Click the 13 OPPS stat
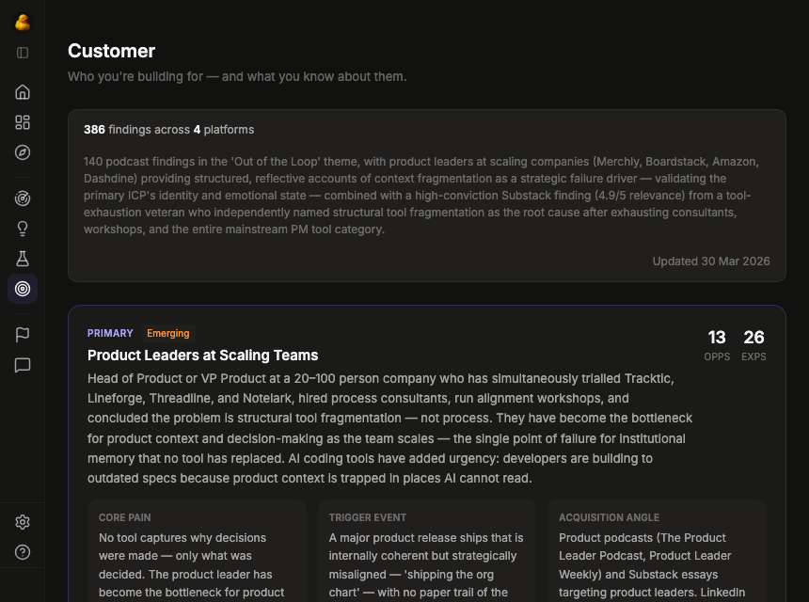The width and height of the screenshot is (809, 602). pos(717,344)
